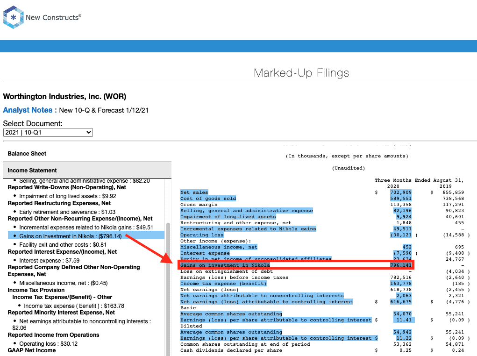
Task: Select Net earnings attributable to noncontrolling interests item
Action: (82, 324)
